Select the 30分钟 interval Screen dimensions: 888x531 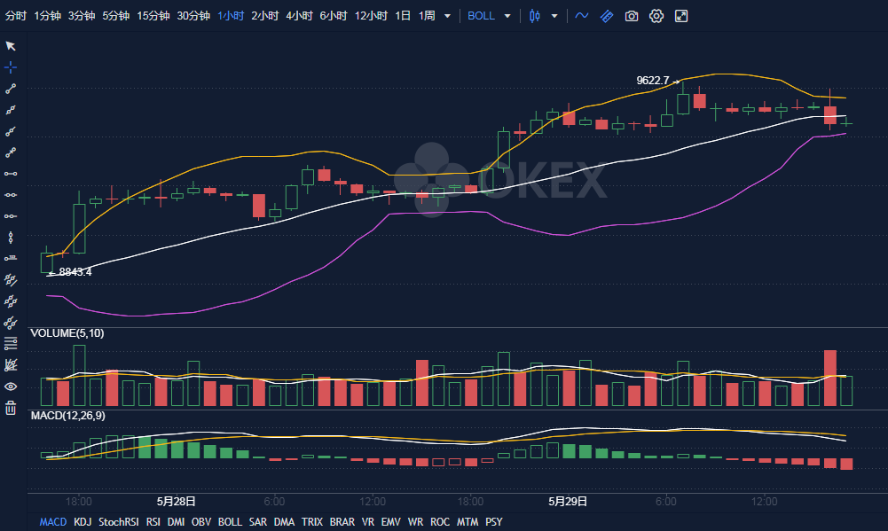pos(193,16)
